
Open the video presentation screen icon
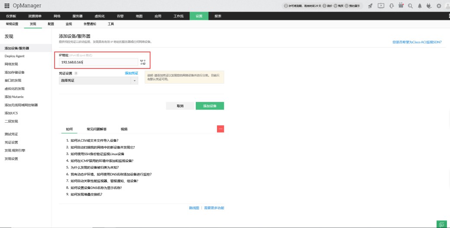pyautogui.click(x=381, y=6)
